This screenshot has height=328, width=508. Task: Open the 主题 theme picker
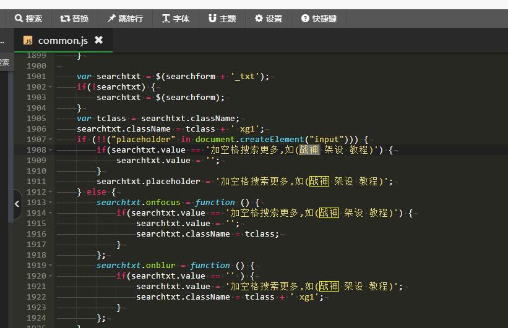[x=222, y=19]
